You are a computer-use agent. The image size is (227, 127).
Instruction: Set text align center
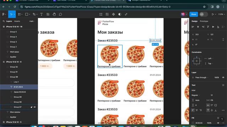(196, 110)
